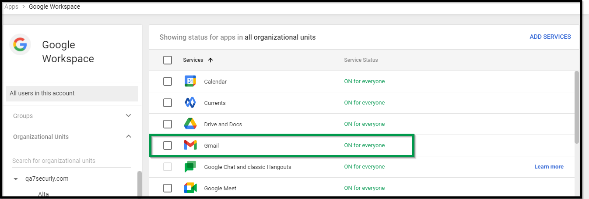
Task: Expand the Groups section chevron
Action: tap(128, 116)
